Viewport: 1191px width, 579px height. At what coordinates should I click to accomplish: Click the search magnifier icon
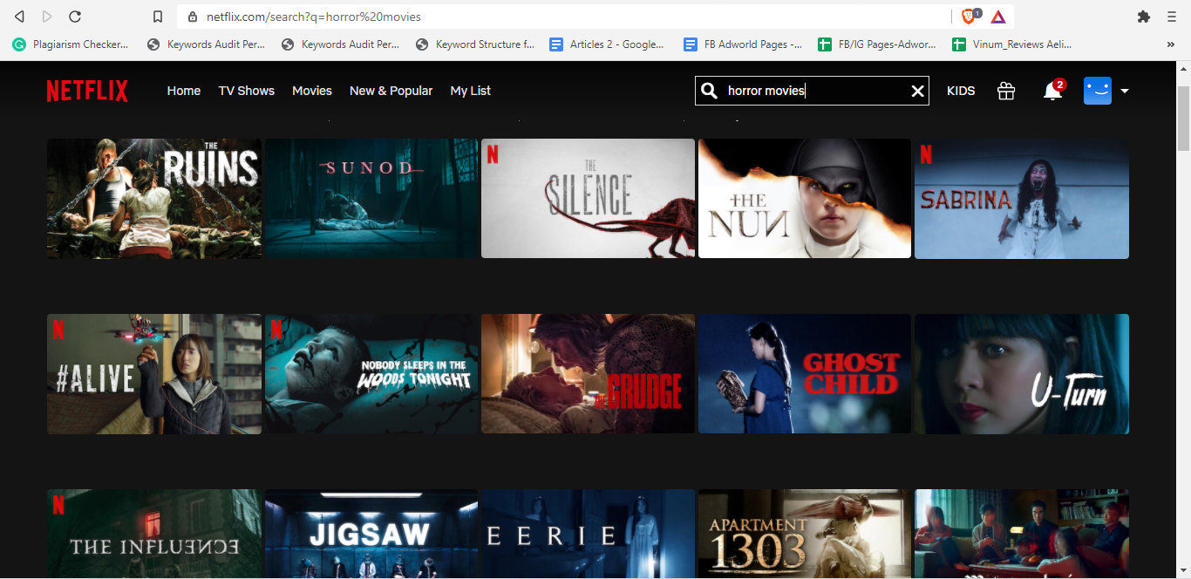710,91
